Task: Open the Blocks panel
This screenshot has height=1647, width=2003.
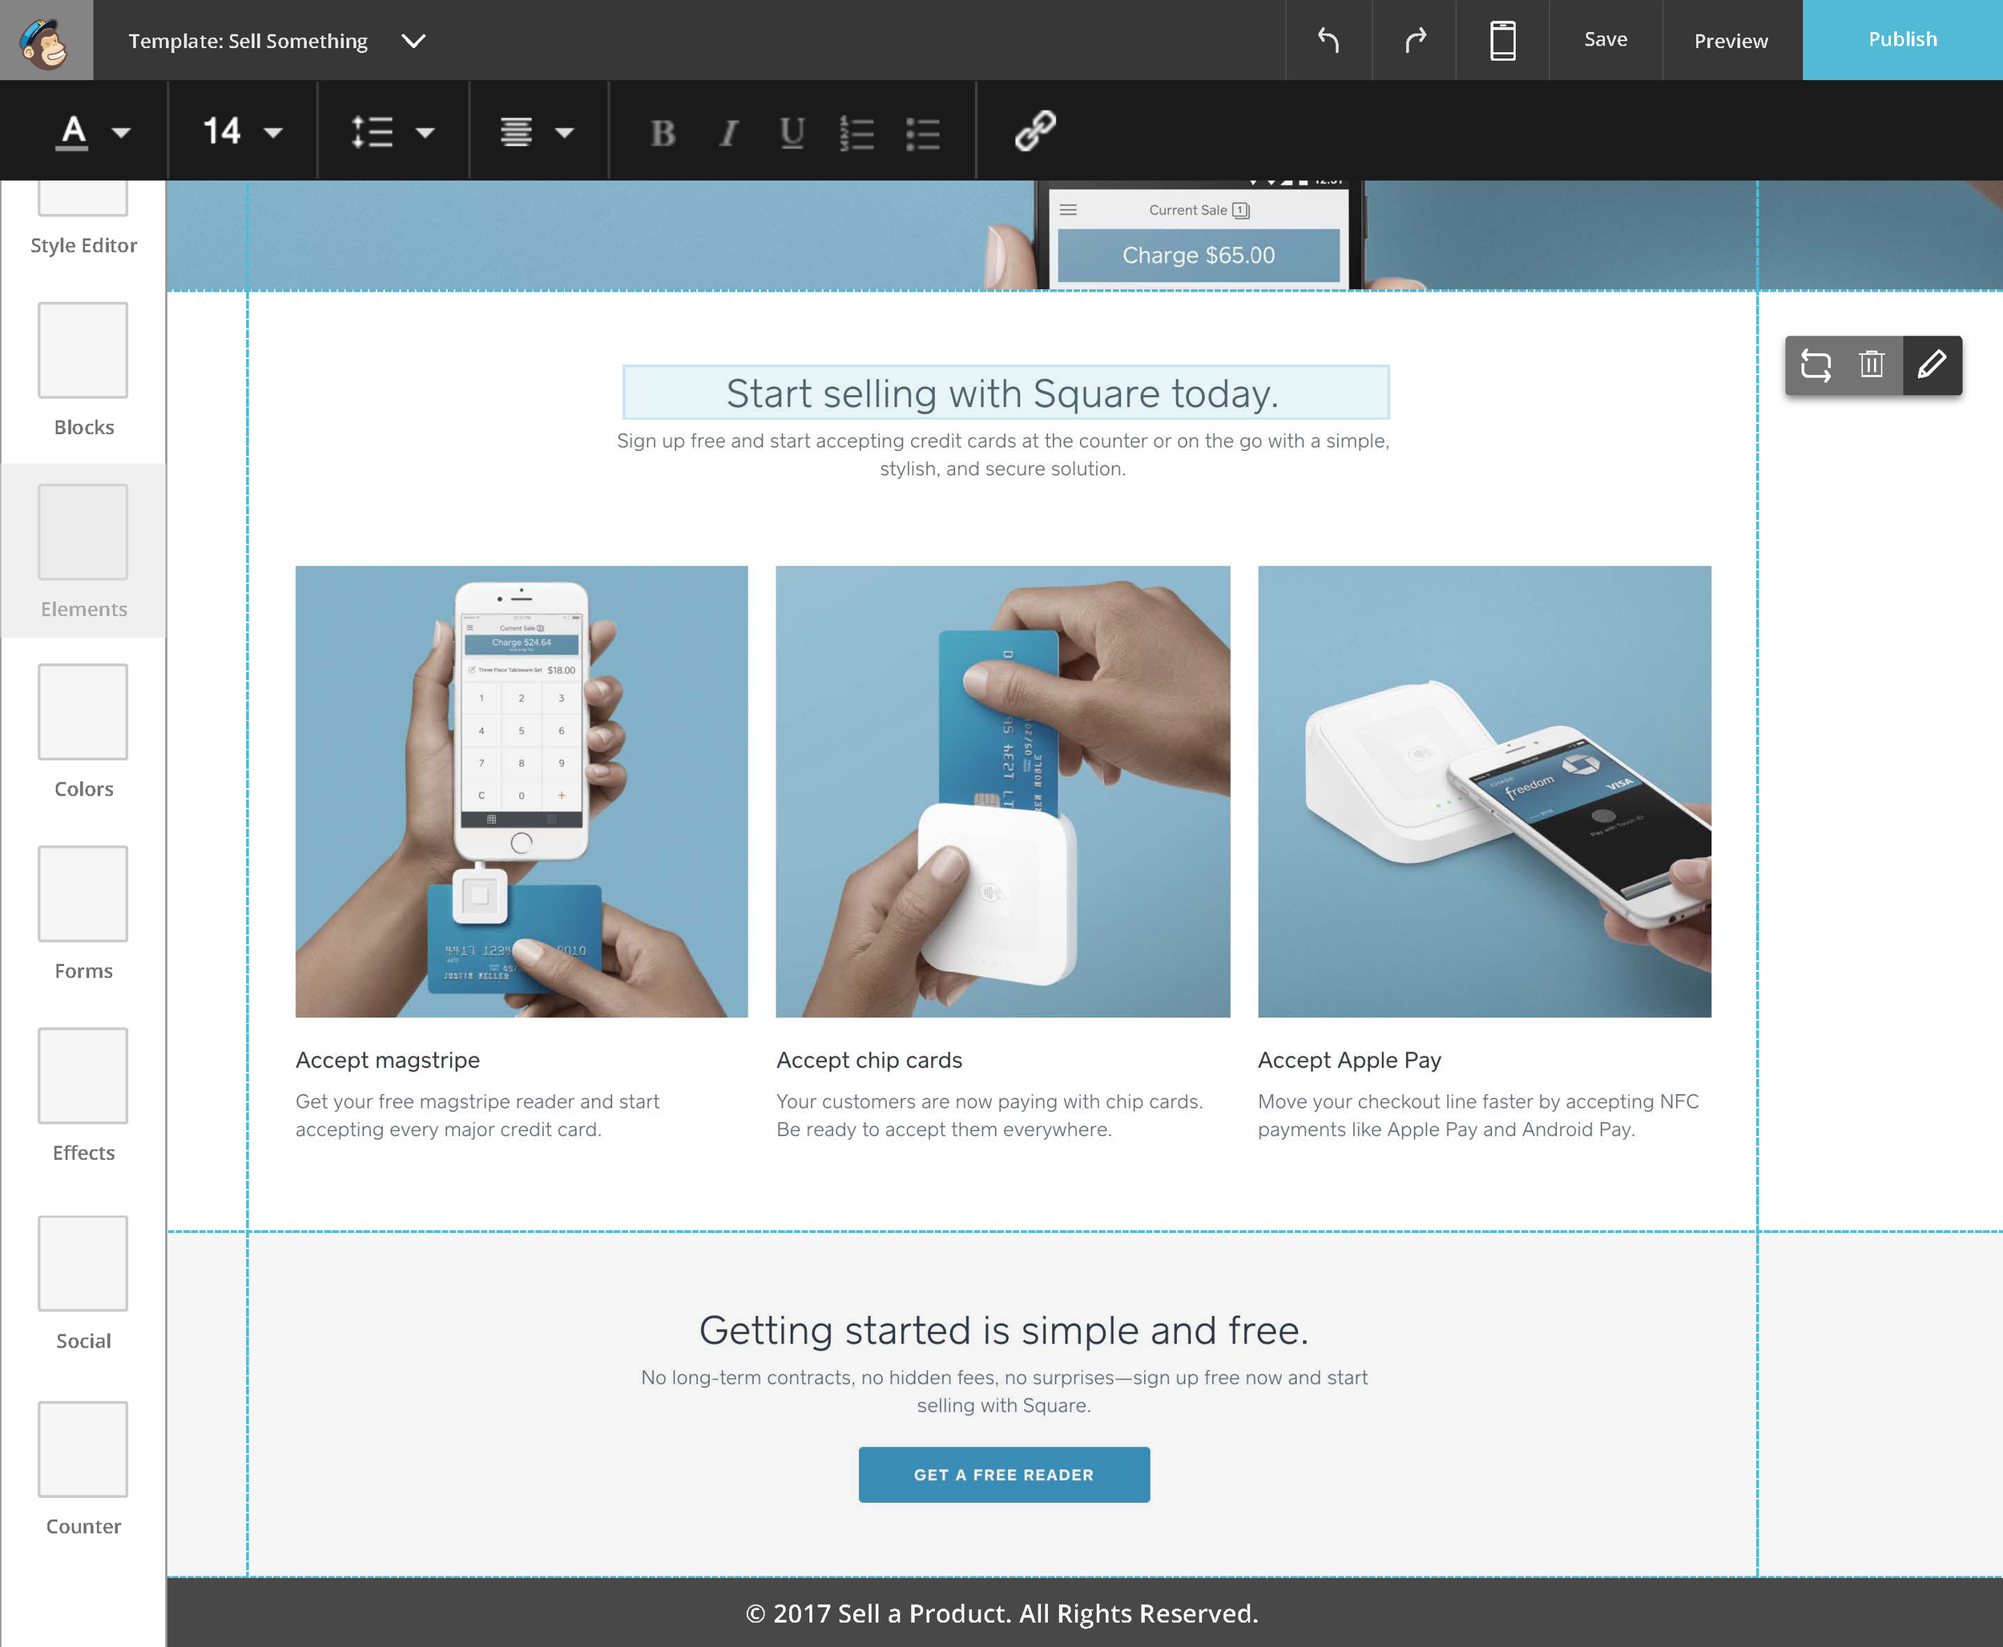Action: (83, 370)
